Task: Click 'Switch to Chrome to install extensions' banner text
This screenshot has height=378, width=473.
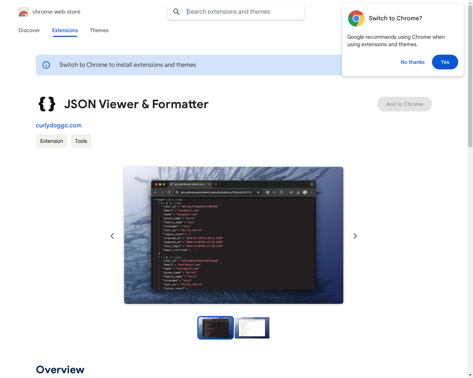Action: (128, 65)
